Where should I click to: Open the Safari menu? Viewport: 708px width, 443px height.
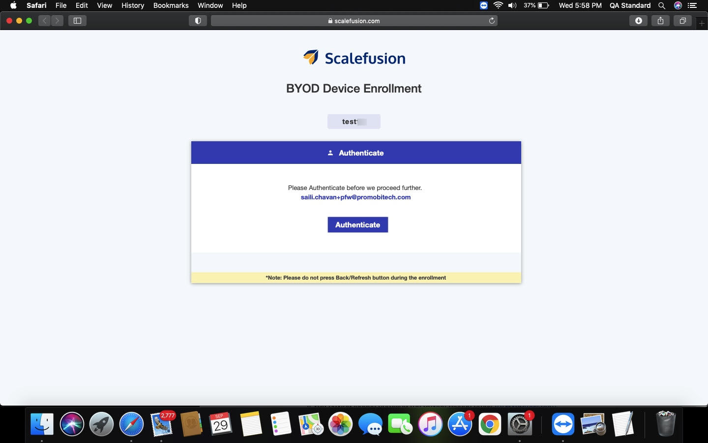click(x=36, y=5)
